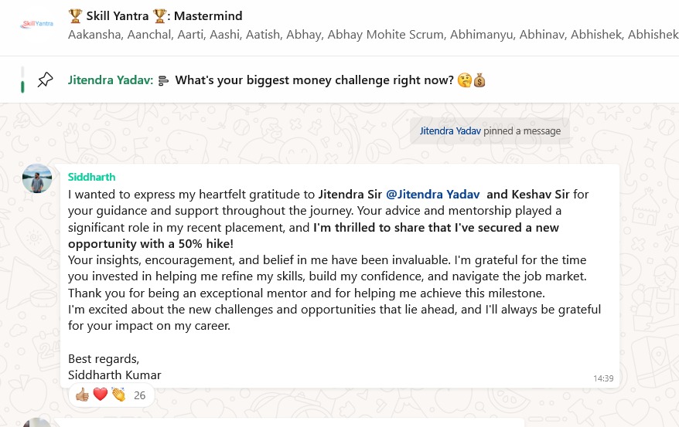
Task: Click the Siddharth sender name above message
Action: point(91,178)
